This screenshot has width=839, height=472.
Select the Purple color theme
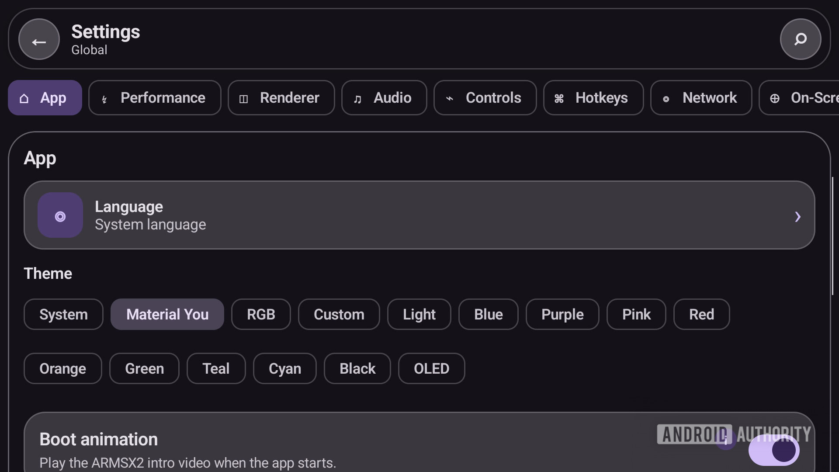pyautogui.click(x=562, y=314)
